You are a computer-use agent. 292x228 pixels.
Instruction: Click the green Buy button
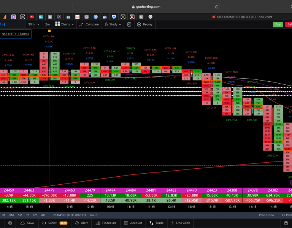point(278,24)
